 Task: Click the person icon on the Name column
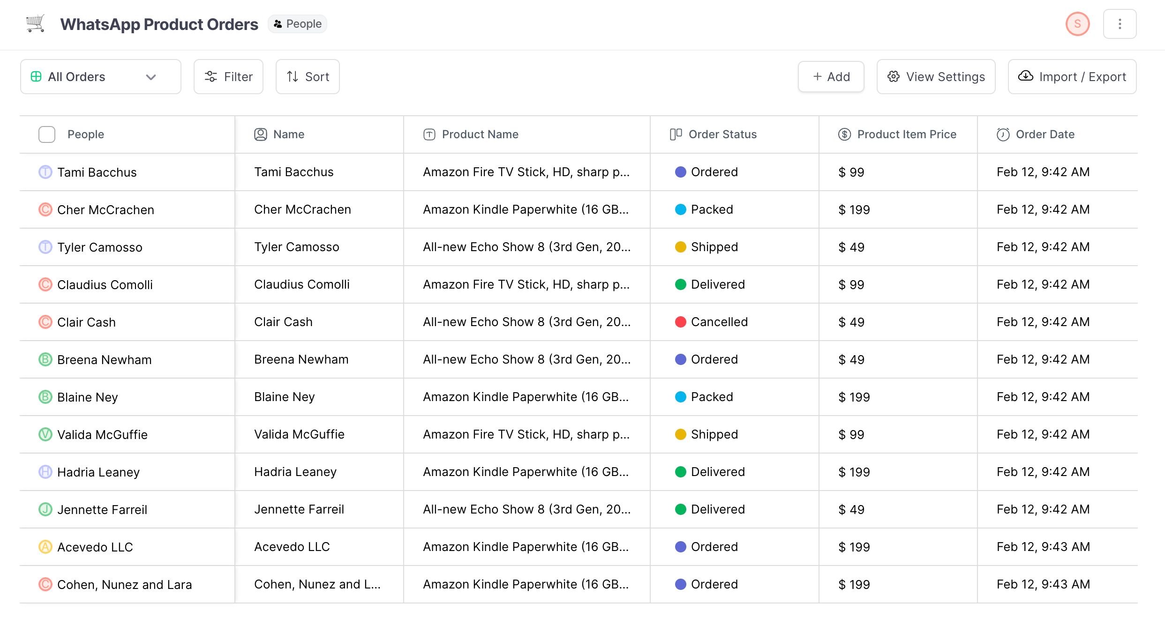click(261, 134)
